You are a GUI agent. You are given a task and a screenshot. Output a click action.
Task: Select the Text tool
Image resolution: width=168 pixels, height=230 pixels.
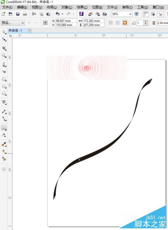pos(4,102)
